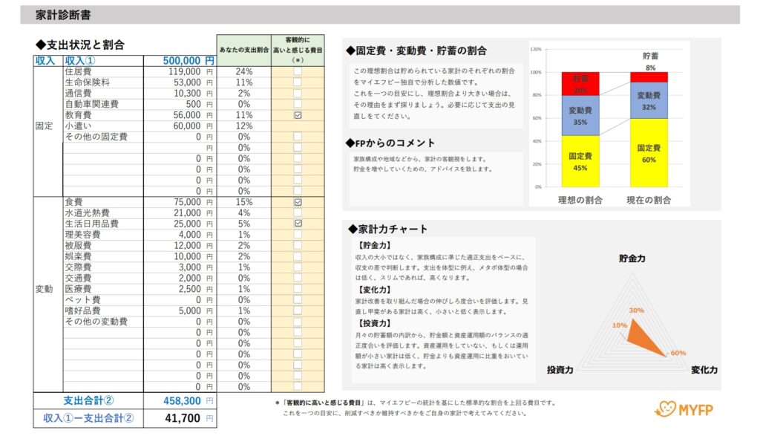Click the 住居費 amount cell 119,000
This screenshot has width=760, height=439.
tap(180, 72)
